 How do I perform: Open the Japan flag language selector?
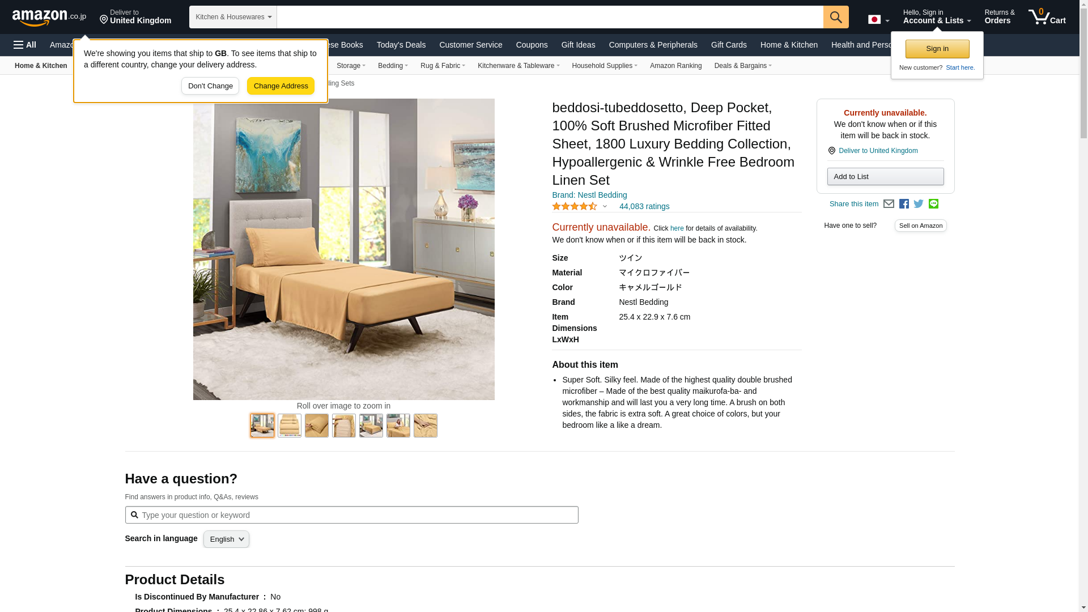click(x=878, y=19)
